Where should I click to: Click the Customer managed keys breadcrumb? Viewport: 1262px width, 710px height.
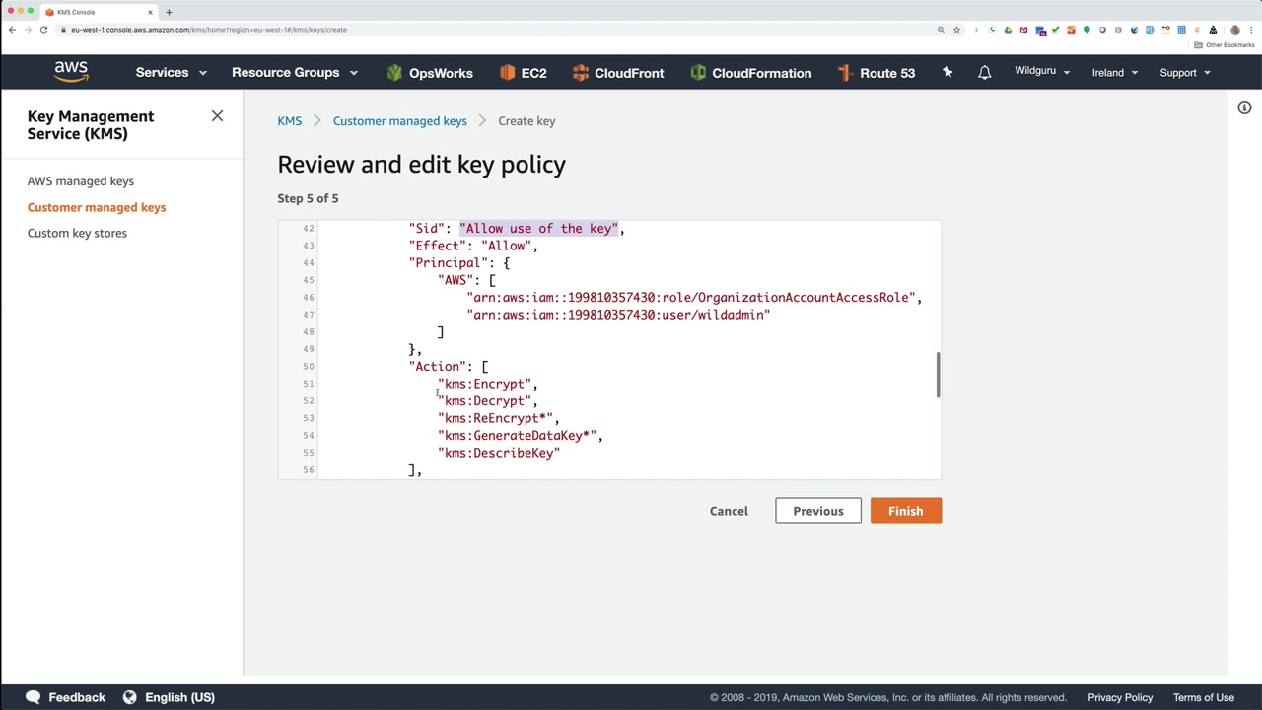click(399, 121)
